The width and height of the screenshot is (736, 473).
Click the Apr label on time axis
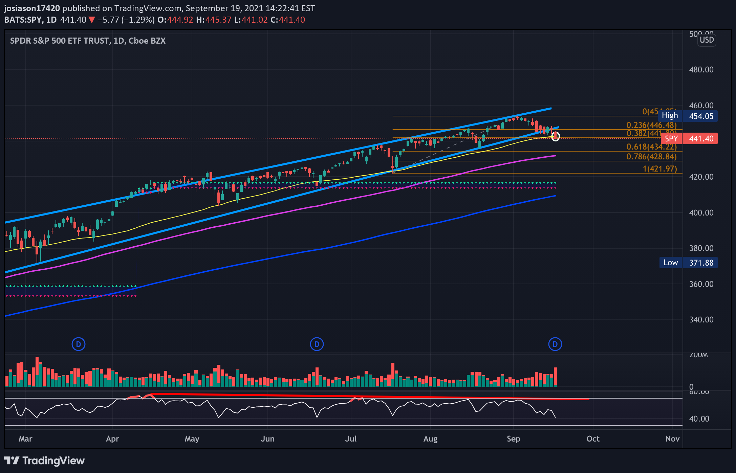coord(112,439)
